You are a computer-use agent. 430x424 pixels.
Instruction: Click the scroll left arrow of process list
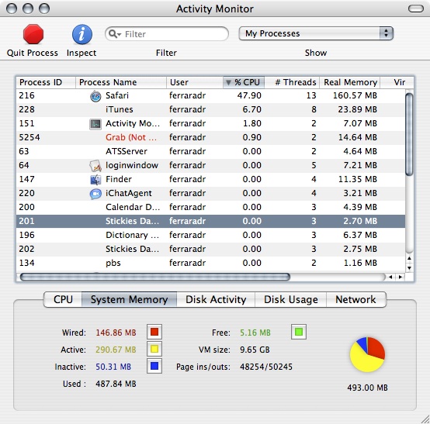tap(390, 277)
